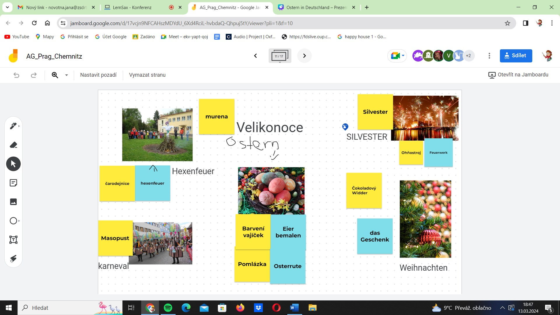Image resolution: width=560 pixels, height=315 pixels.
Task: Open Spotify from the taskbar
Action: (168, 308)
